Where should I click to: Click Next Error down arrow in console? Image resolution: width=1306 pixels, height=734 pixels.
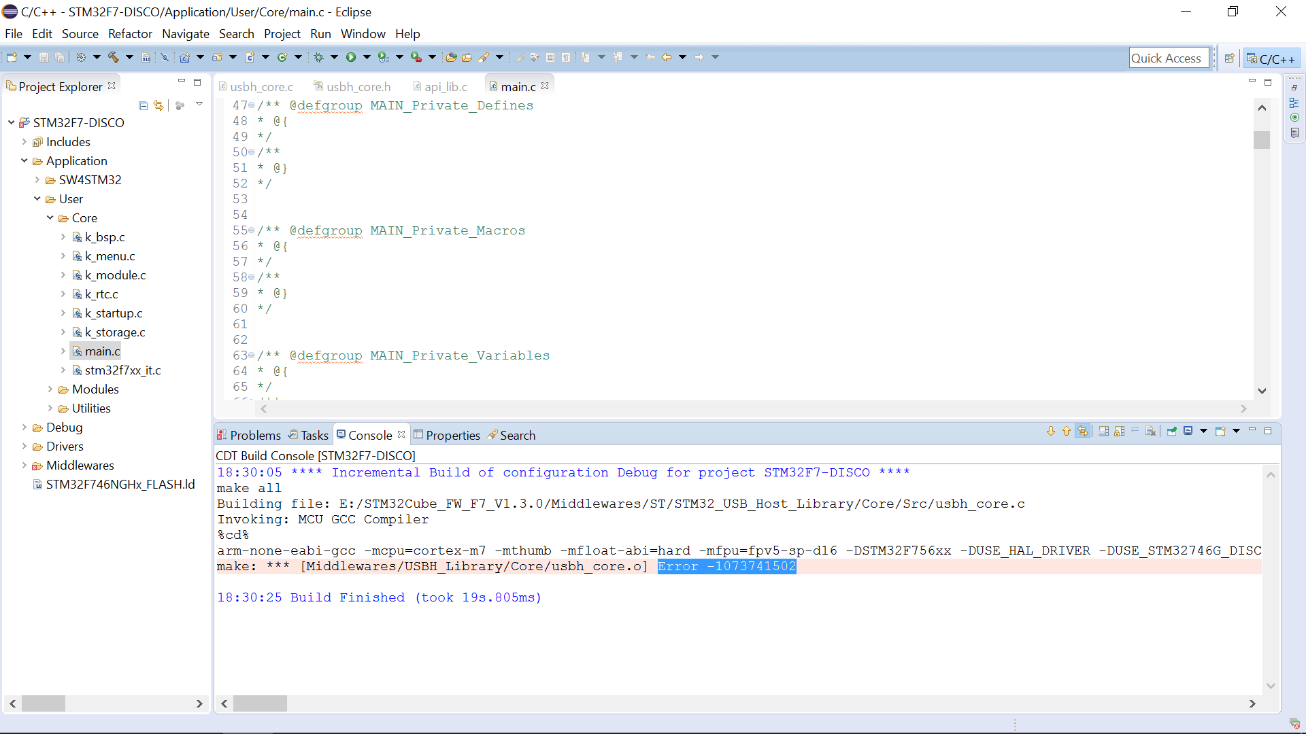[1051, 431]
